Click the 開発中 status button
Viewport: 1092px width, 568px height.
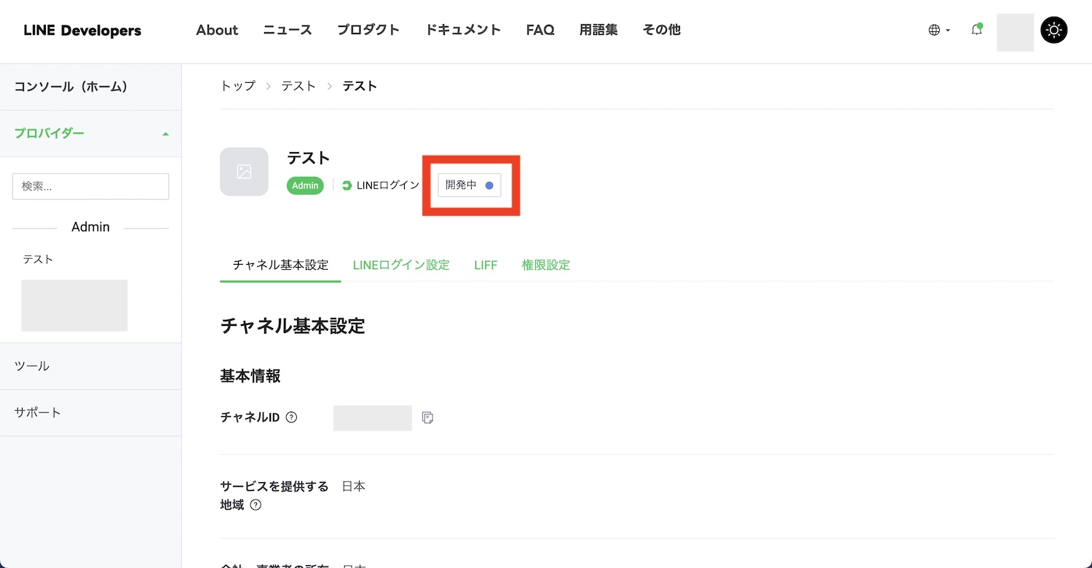point(470,185)
